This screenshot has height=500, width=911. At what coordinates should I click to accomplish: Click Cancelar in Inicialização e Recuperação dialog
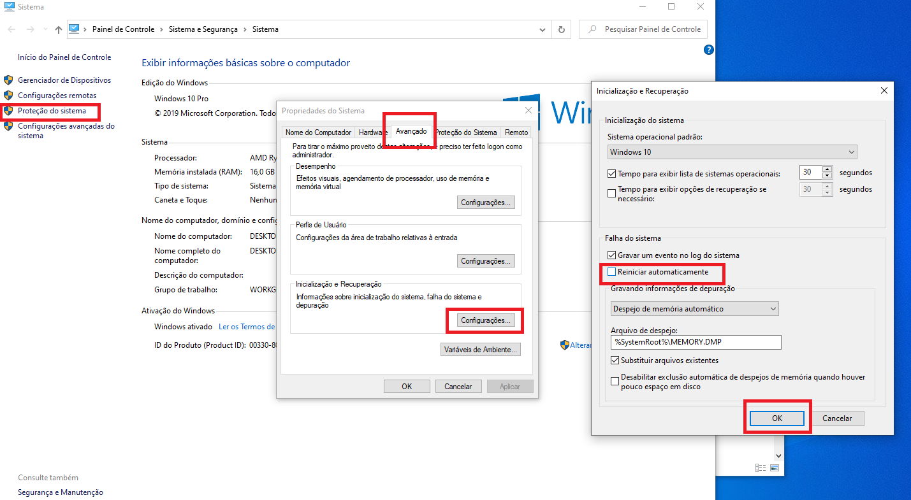[x=837, y=418]
